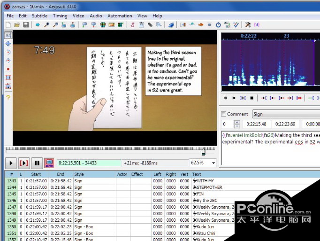The width and height of the screenshot is (320, 241).
Task: Open the Sign style dropdown
Action: [x=286, y=114]
